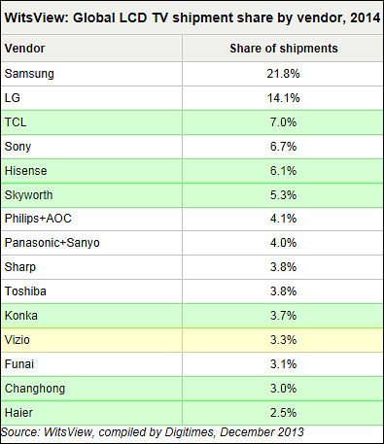Select the Sony vendor cell
Image resolution: width=384 pixels, height=444 pixels.
(x=91, y=147)
